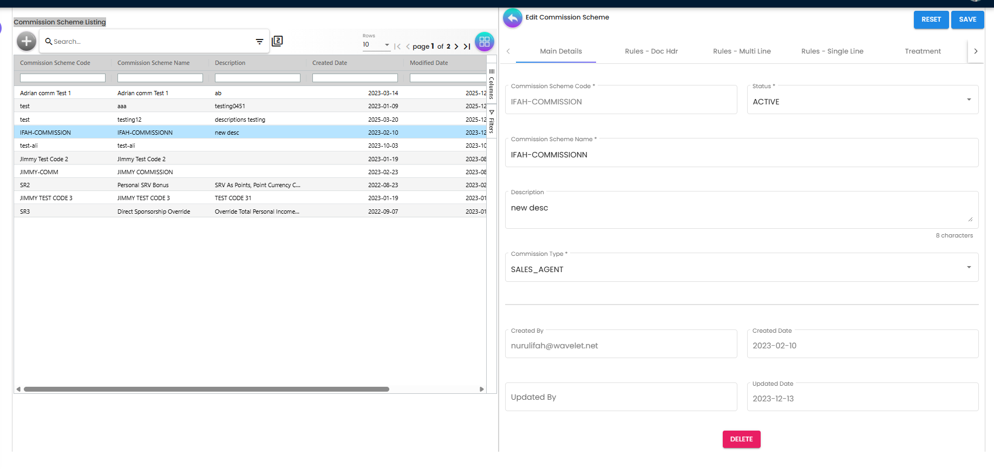The image size is (994, 469).
Task: Select the 'JIMMY-COMM' row
Action: point(250,172)
